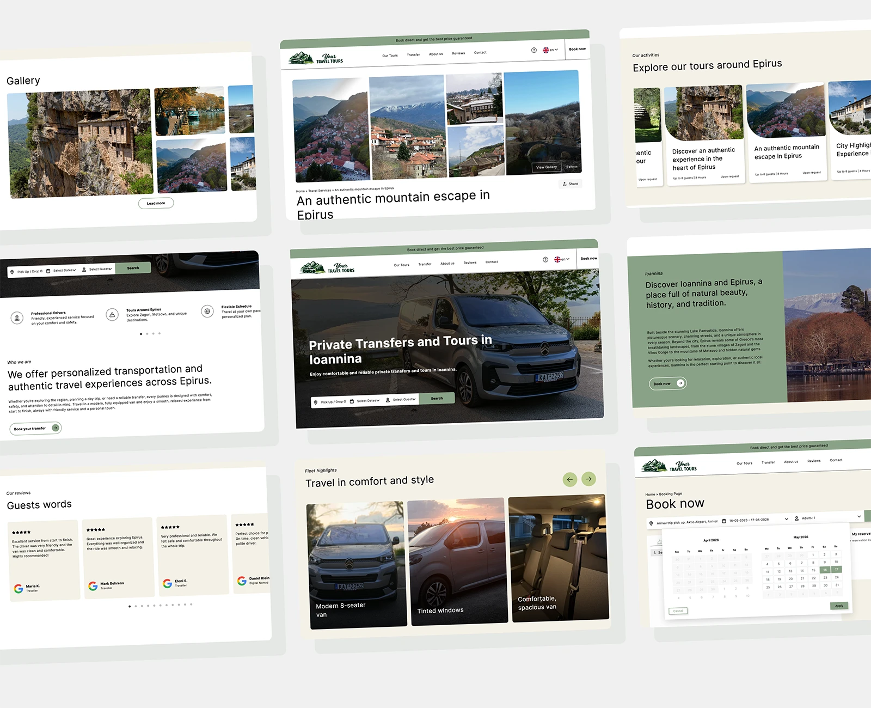Click the Professional Drivers feature icon
Viewport: 871px width, 708px height.
(17, 318)
